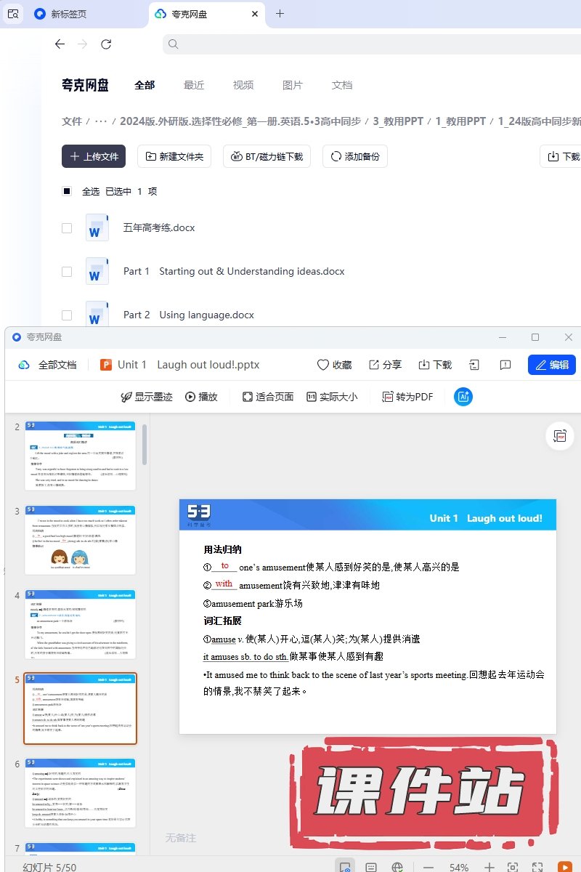Click the feedback icon beside the edit button
Screen dimensions: 581x872
click(x=505, y=365)
